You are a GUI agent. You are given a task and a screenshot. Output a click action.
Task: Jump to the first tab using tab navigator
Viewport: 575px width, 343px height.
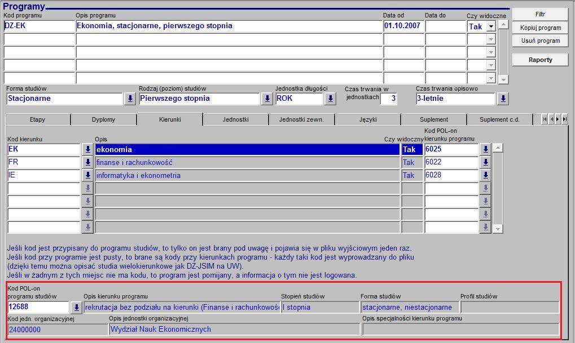(544, 119)
